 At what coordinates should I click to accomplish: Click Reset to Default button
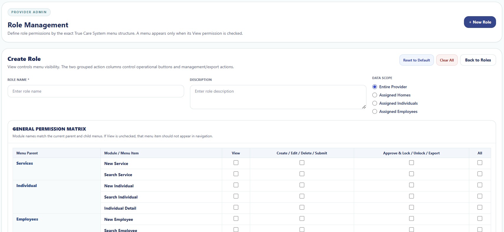pyautogui.click(x=417, y=60)
